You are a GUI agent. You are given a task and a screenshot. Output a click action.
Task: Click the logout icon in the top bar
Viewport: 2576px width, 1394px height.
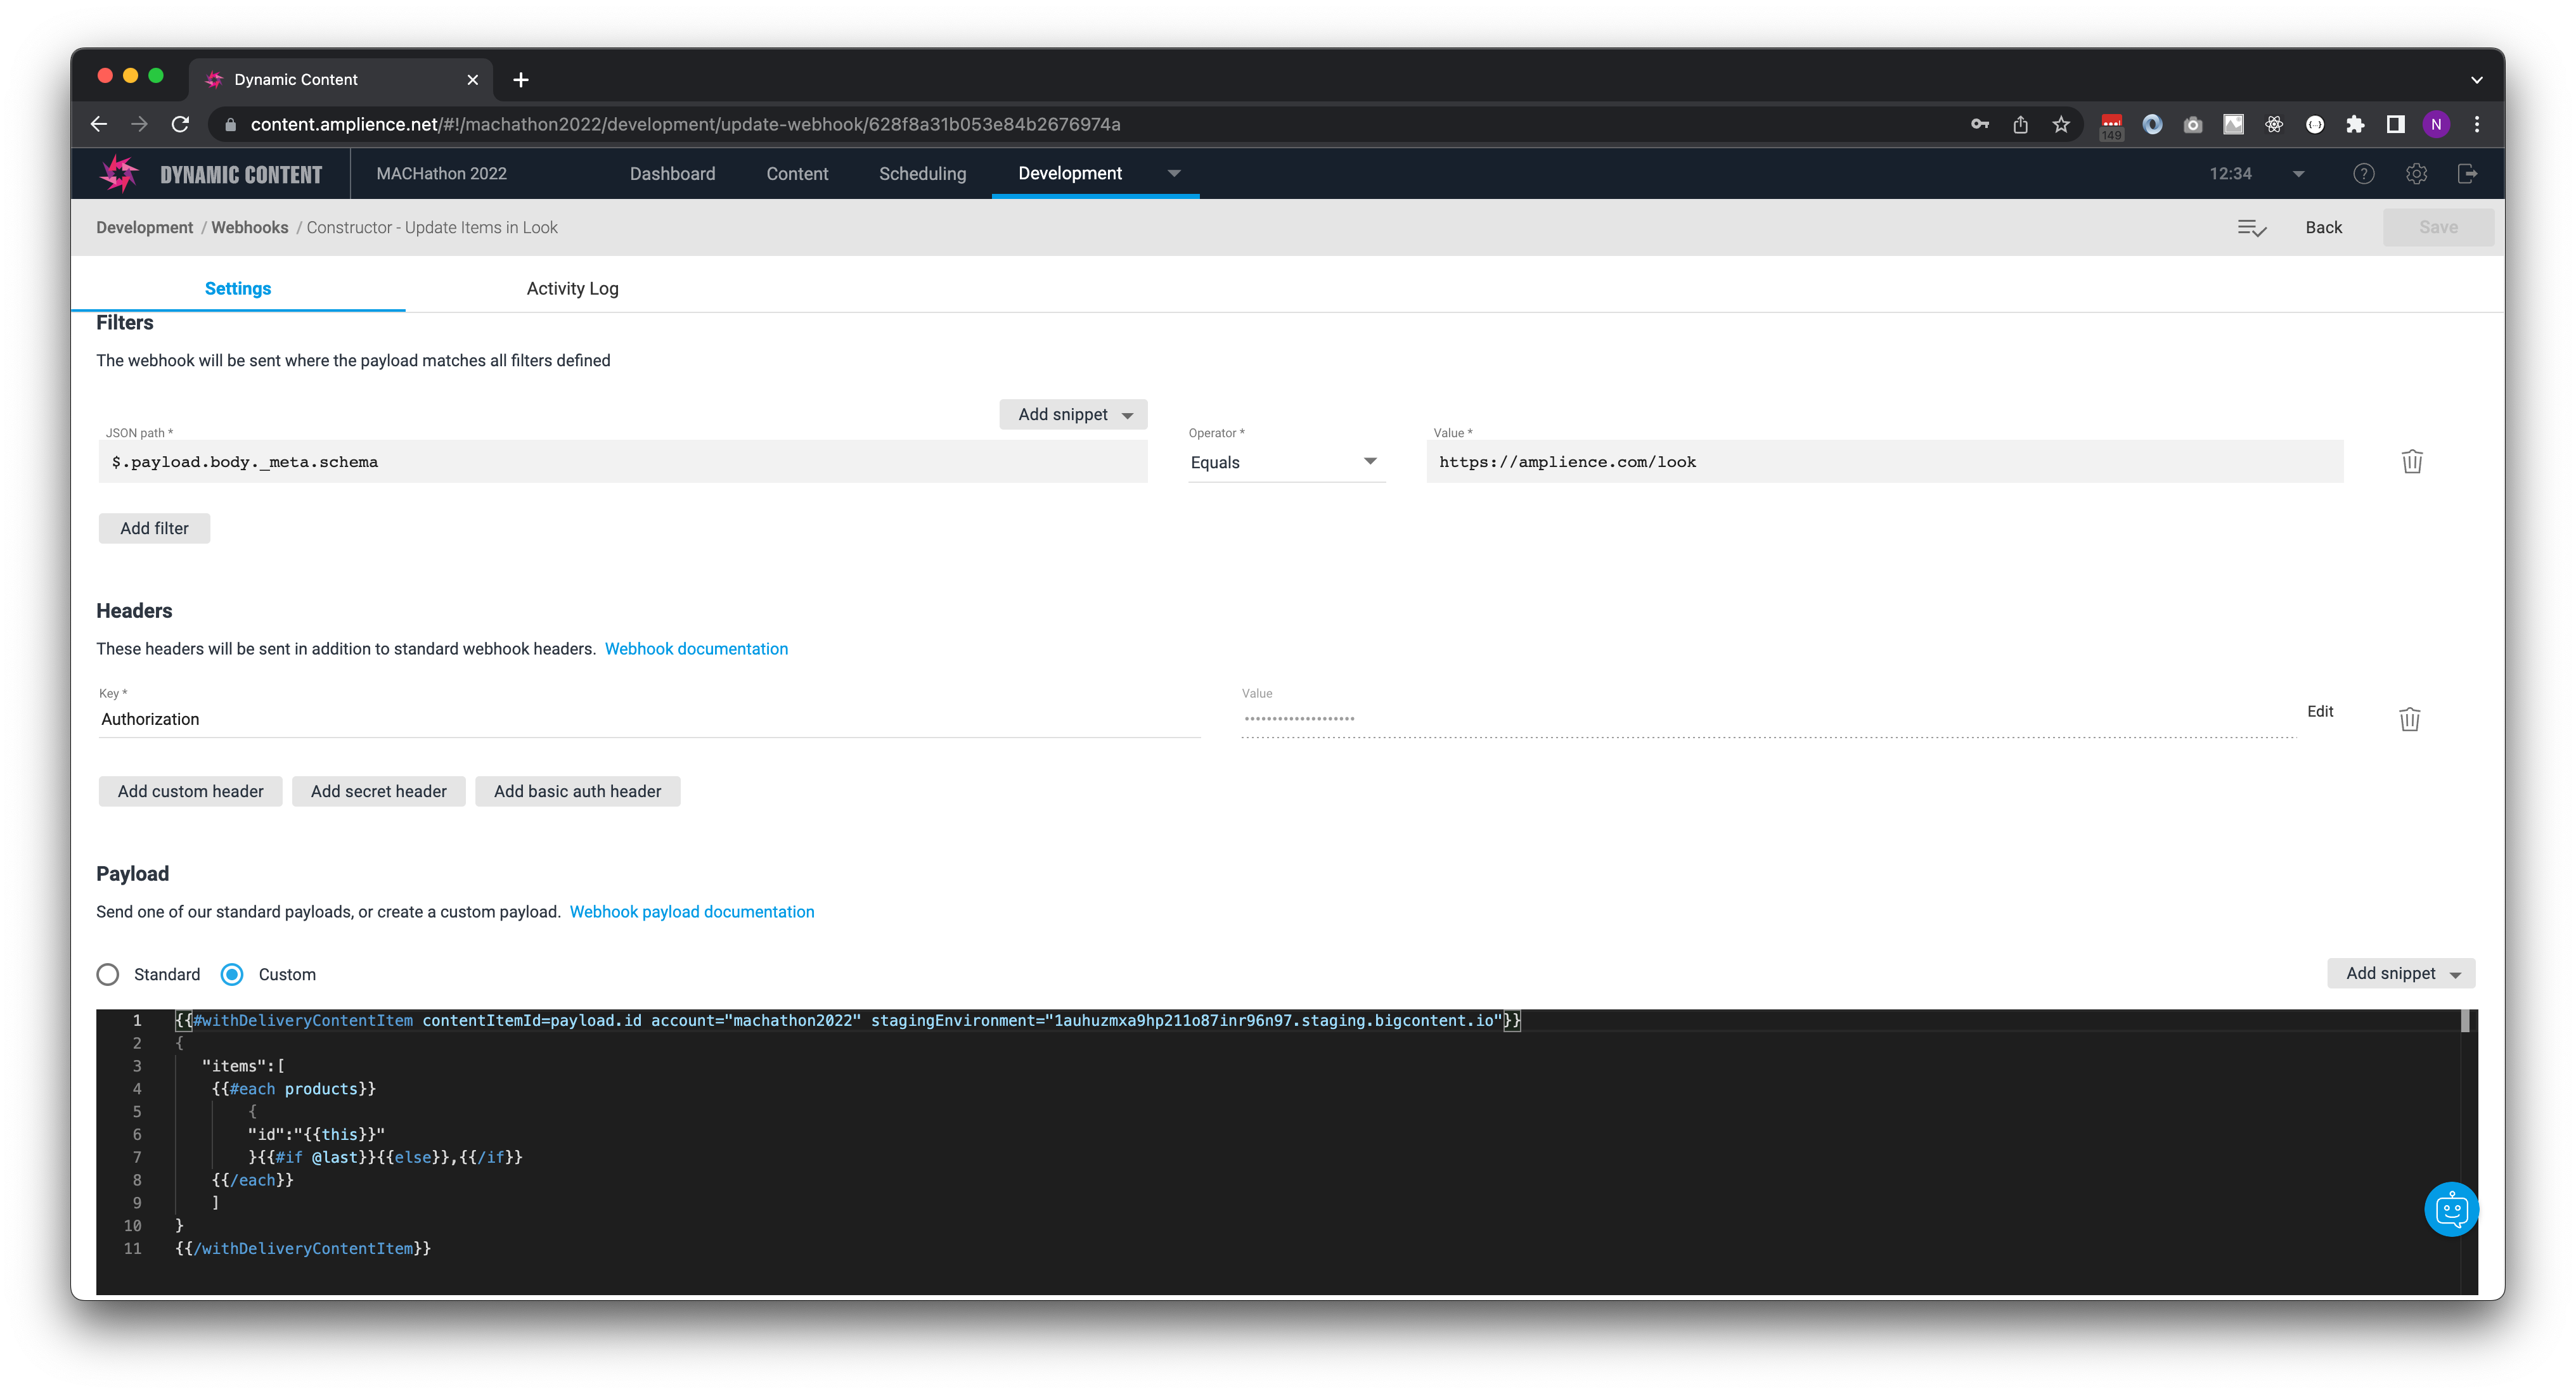2469,173
